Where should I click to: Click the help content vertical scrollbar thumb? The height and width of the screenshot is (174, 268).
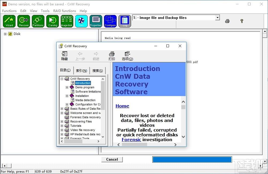coord(183,107)
